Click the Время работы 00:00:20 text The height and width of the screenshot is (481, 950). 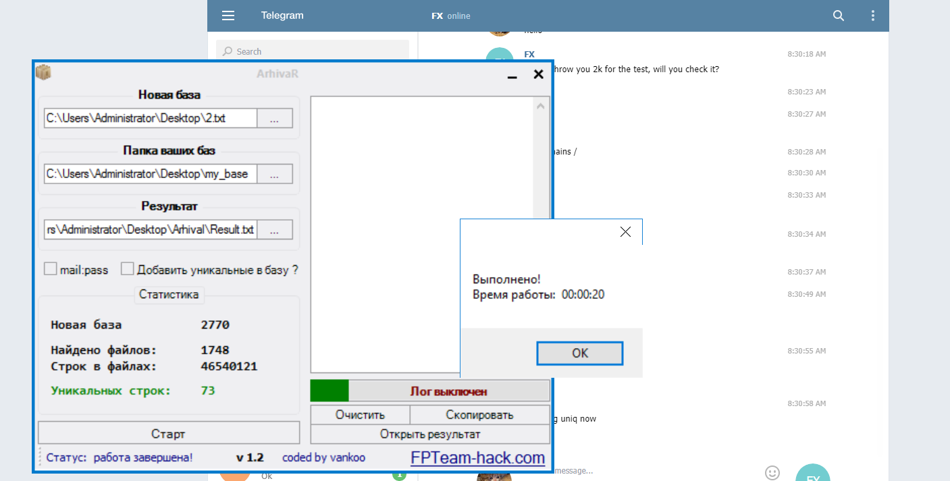tap(539, 295)
